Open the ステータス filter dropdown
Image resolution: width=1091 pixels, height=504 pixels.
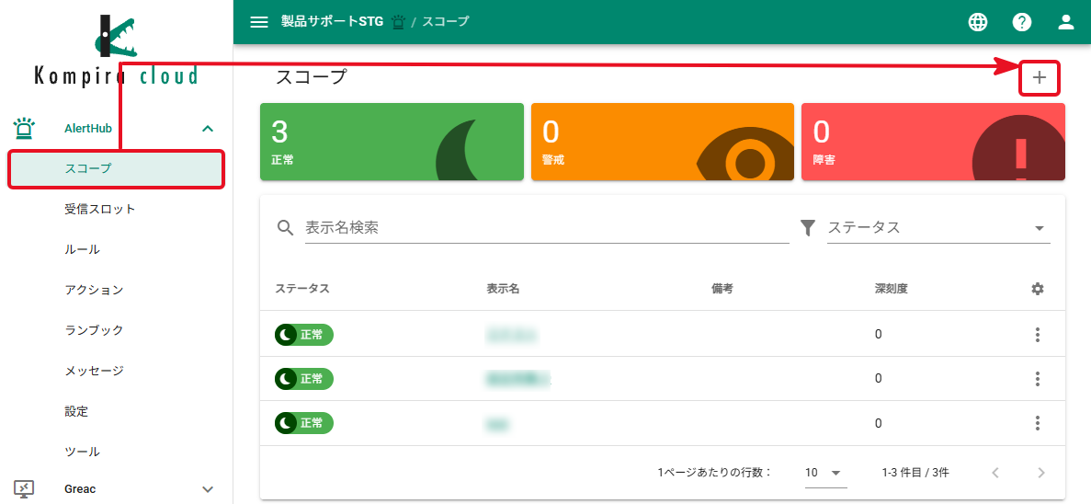(x=938, y=228)
